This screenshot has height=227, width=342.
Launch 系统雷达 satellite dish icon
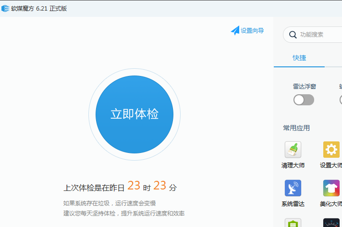tap(293, 188)
